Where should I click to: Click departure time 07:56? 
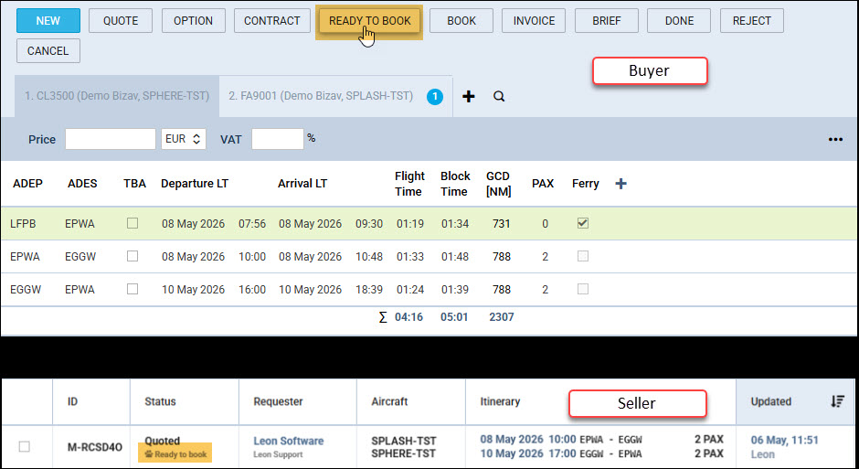click(x=252, y=224)
